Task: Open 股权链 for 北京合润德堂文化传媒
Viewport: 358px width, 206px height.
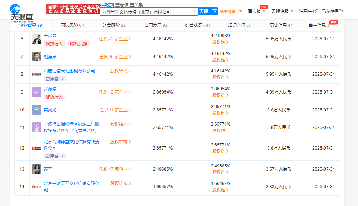Action: pyautogui.click(x=220, y=151)
